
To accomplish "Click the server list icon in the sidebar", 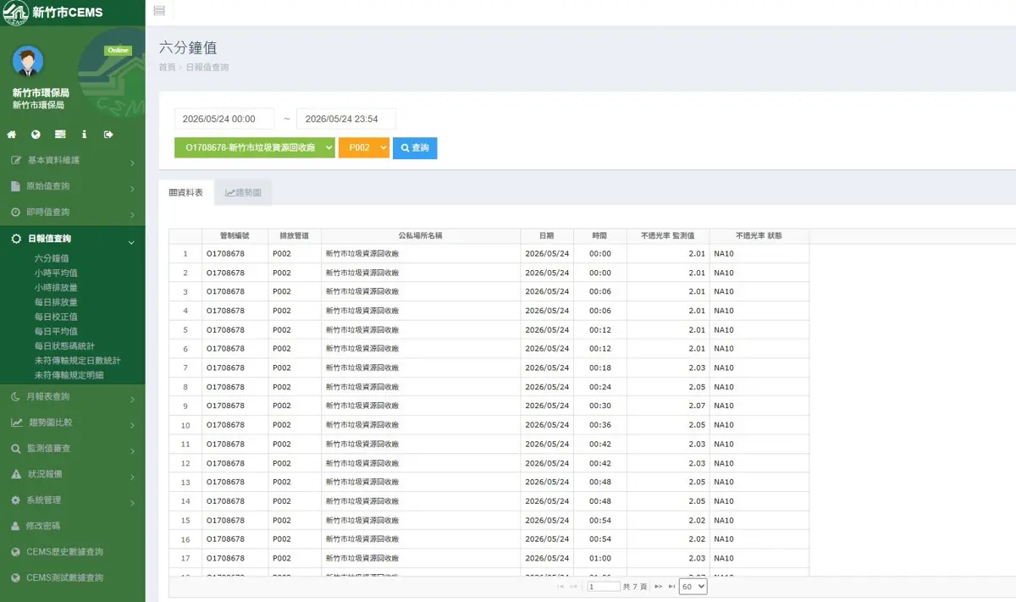I will [60, 135].
